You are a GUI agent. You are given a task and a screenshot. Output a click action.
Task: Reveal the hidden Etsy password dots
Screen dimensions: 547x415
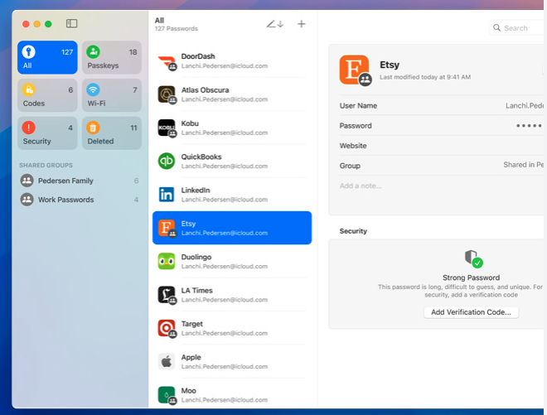click(x=528, y=126)
